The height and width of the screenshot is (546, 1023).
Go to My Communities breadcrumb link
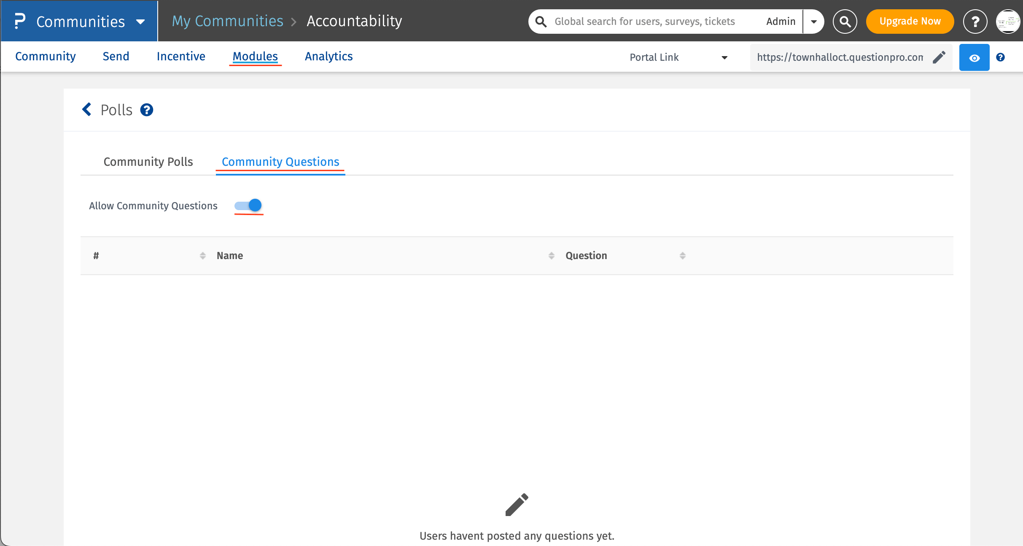coord(227,21)
